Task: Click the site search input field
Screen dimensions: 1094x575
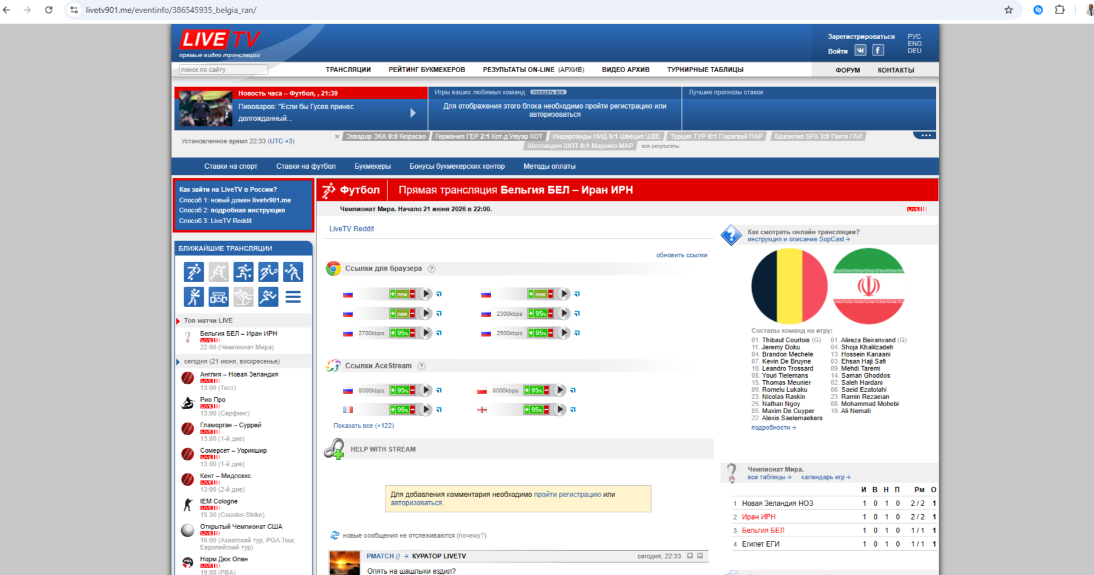Action: point(223,70)
